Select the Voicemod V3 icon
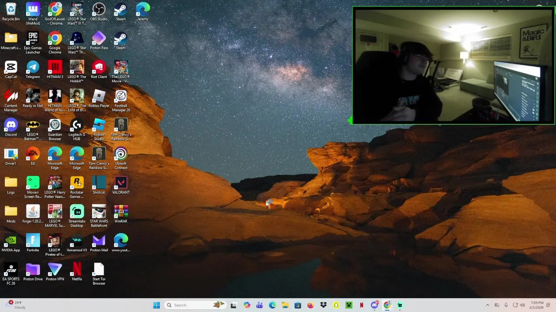Viewport: 556px width, 312px height. [x=77, y=243]
